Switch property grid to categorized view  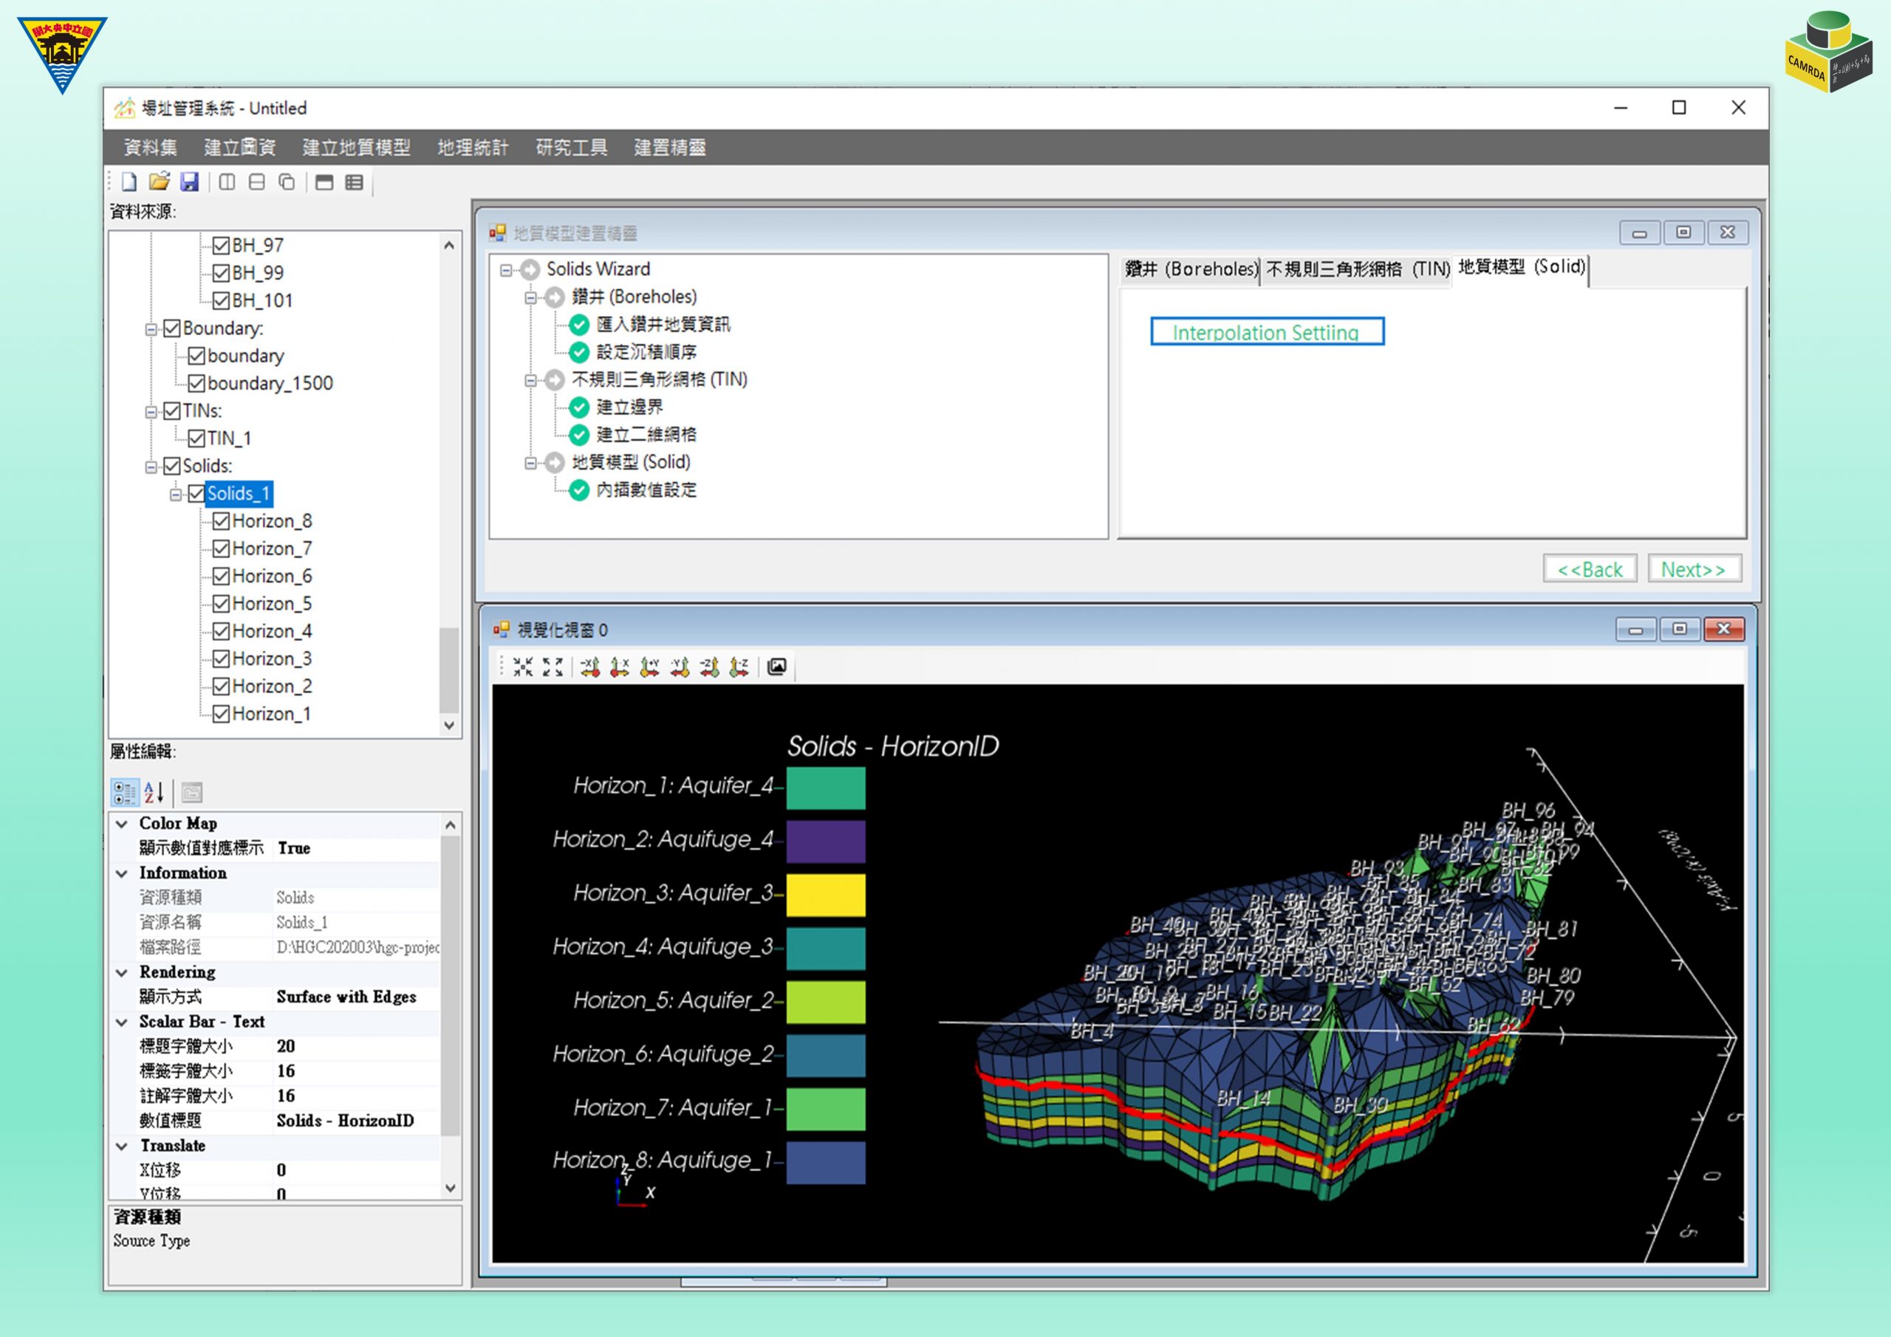pos(124,792)
